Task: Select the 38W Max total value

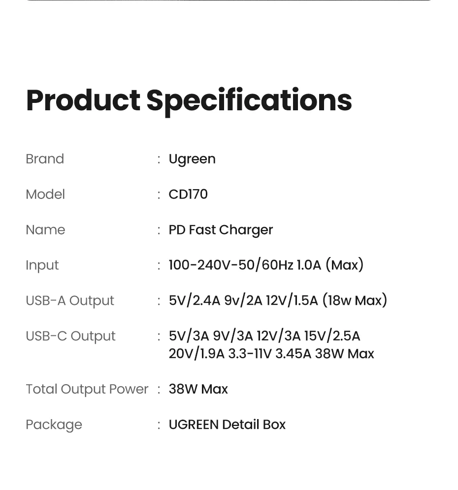Action: coord(198,389)
